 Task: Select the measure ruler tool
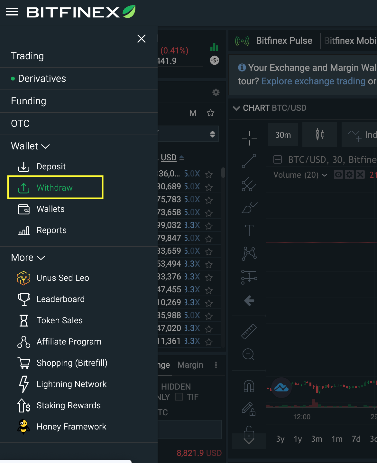tap(249, 331)
